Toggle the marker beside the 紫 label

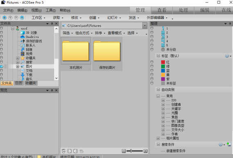pos(152,79)
